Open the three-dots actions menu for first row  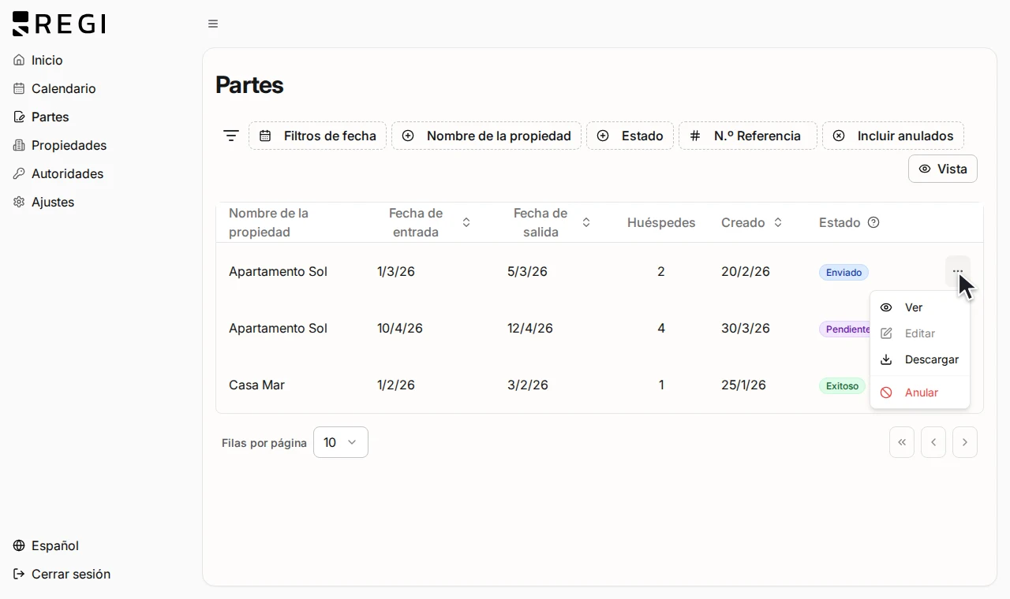pyautogui.click(x=958, y=271)
